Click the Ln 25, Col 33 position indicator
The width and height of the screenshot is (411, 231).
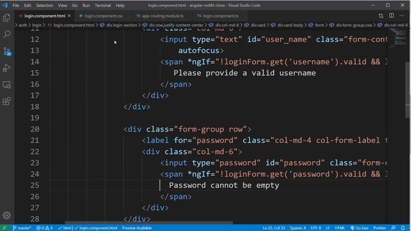274,228
